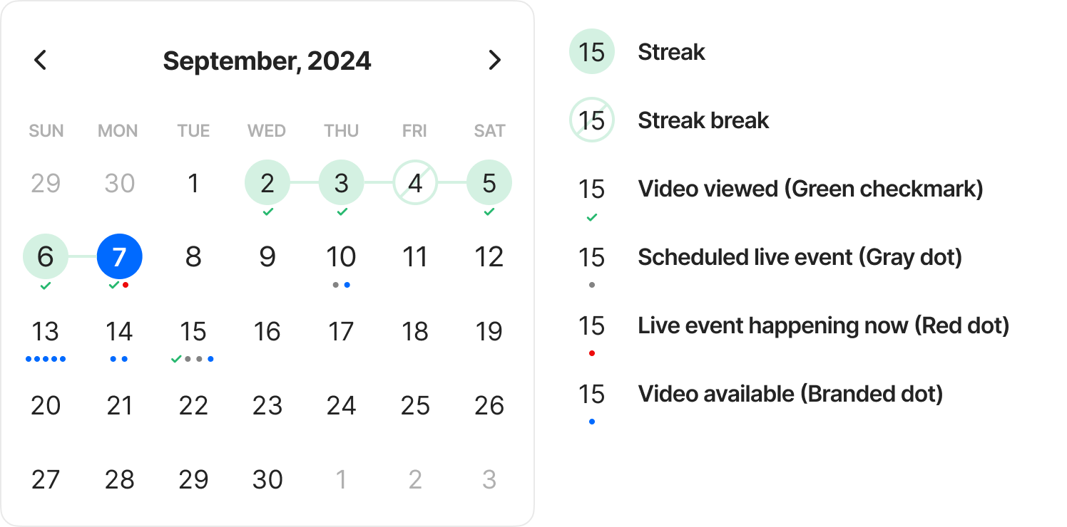This screenshot has width=1067, height=527.
Task: Click the gray dot legend indicator
Action: pyautogui.click(x=592, y=285)
